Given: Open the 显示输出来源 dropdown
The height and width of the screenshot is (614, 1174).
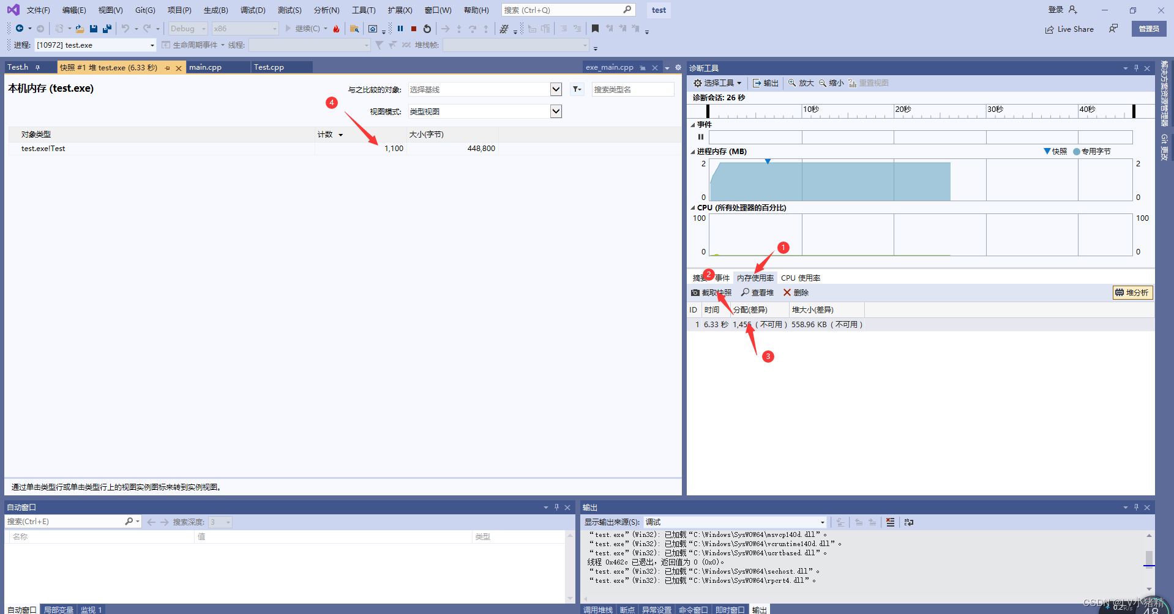Looking at the screenshot, I should (735, 522).
